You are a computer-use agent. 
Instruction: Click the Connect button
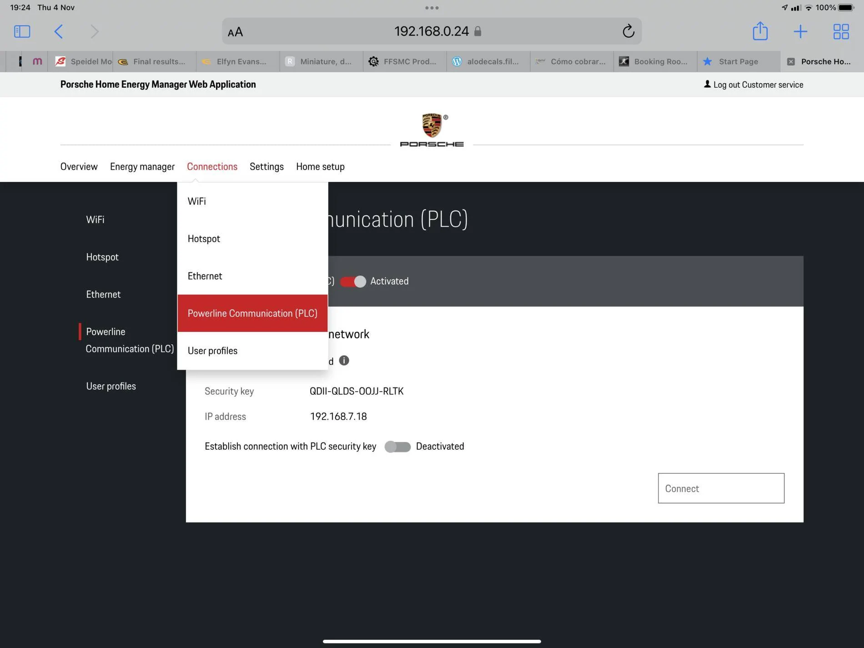click(x=721, y=488)
